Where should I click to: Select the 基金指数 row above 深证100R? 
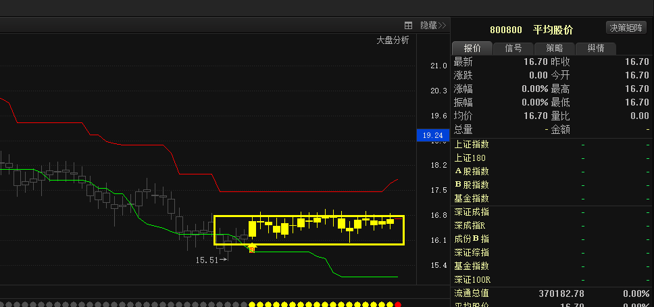(x=552, y=266)
